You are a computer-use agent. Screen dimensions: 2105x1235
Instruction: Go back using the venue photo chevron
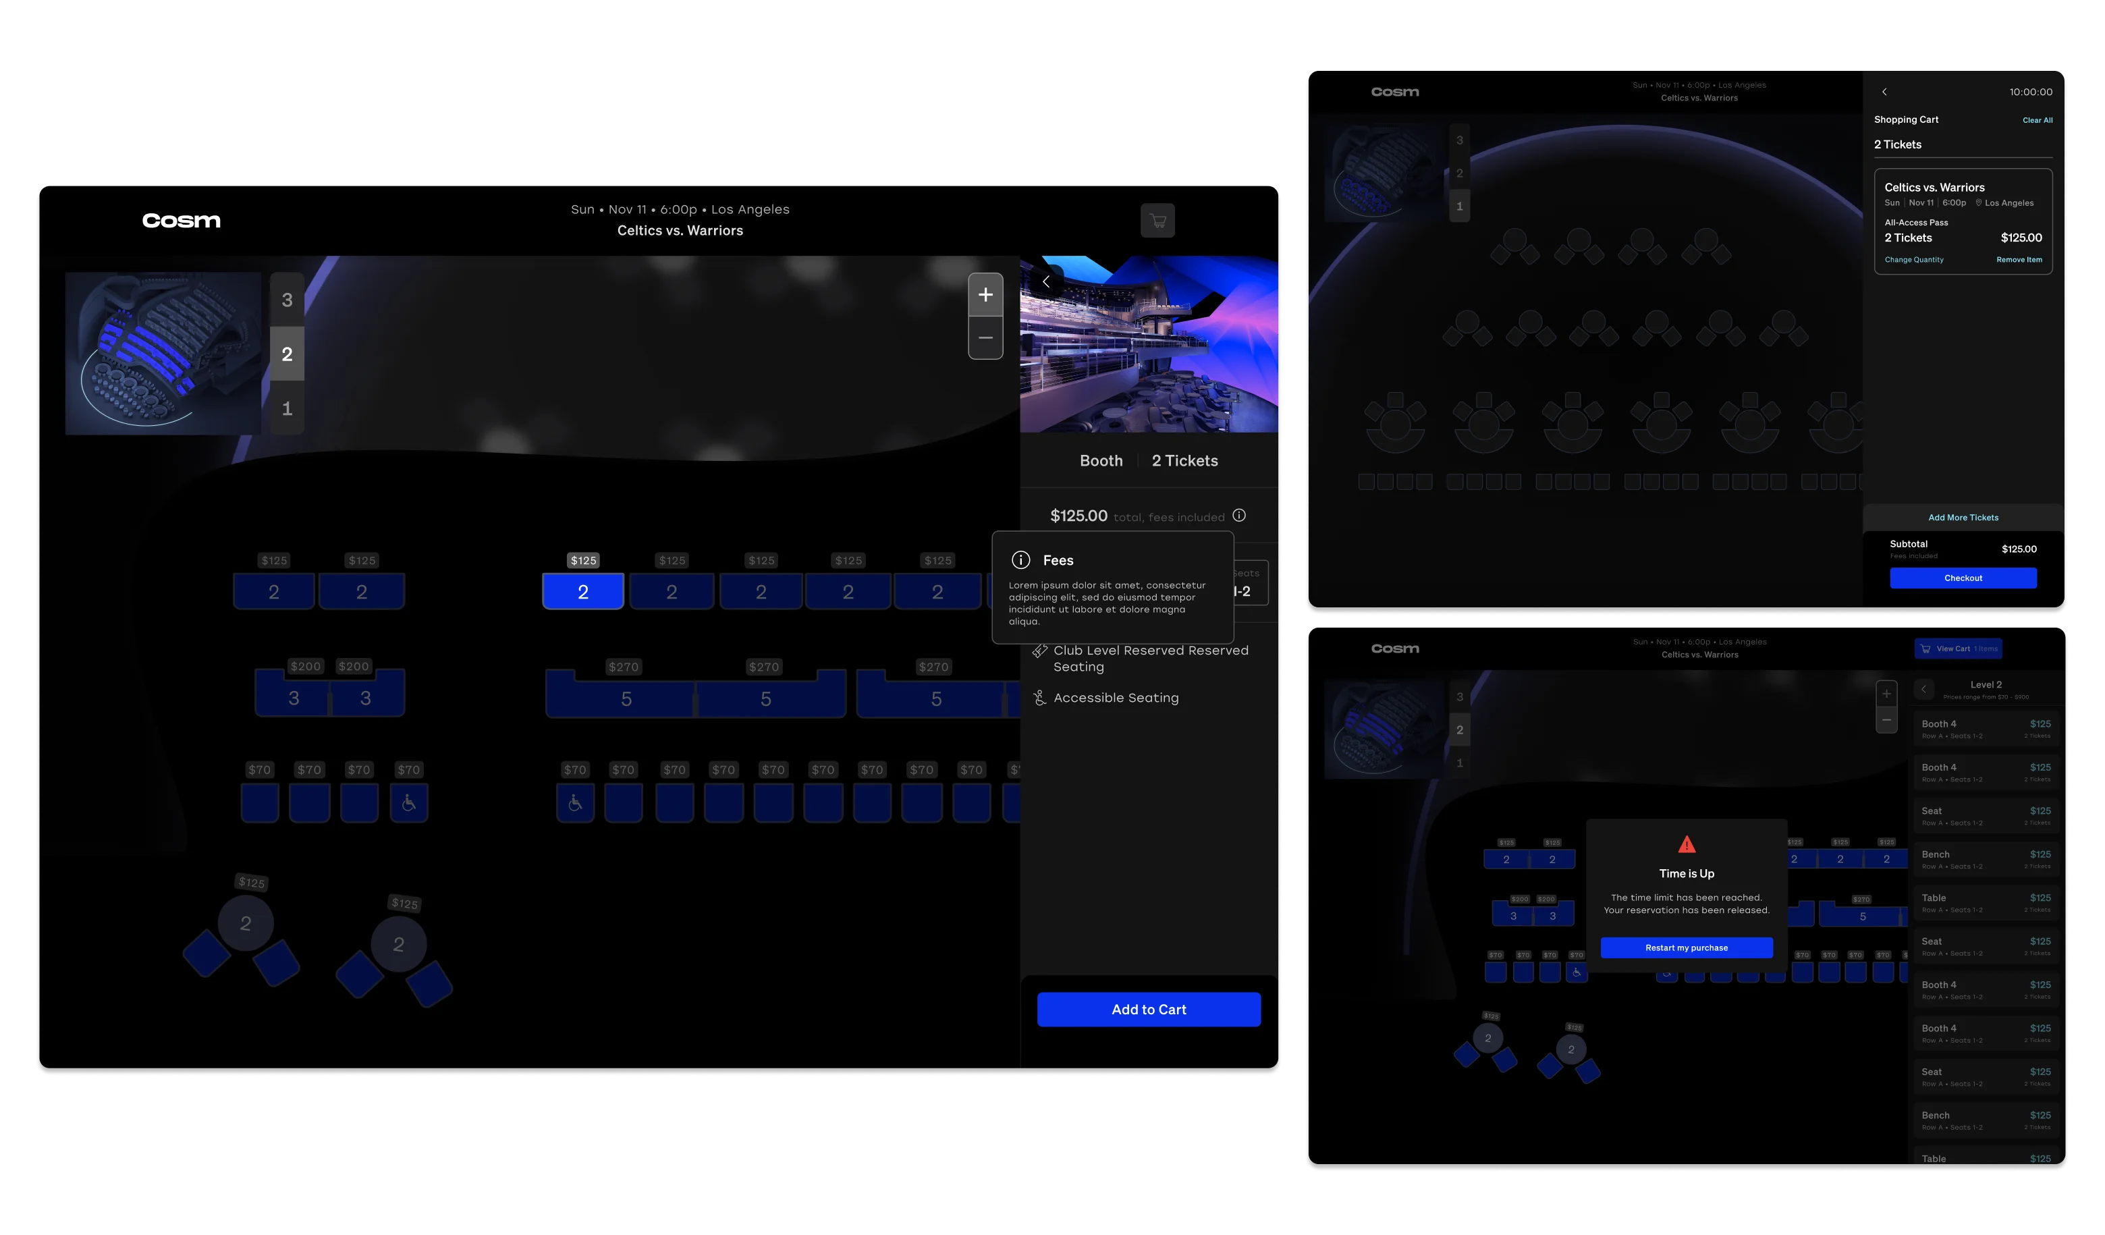pyautogui.click(x=1046, y=282)
